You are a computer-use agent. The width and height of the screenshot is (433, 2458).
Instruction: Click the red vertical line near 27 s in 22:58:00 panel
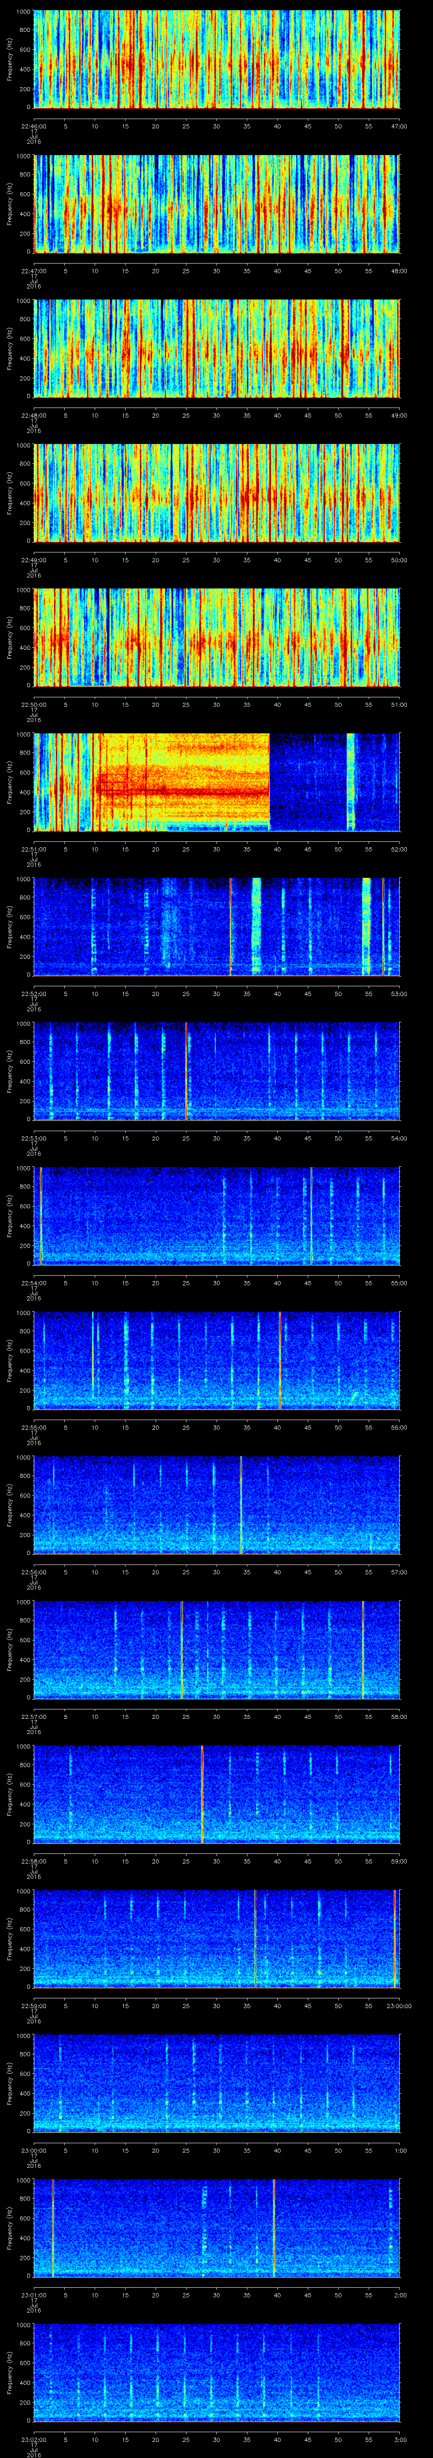(202, 1794)
